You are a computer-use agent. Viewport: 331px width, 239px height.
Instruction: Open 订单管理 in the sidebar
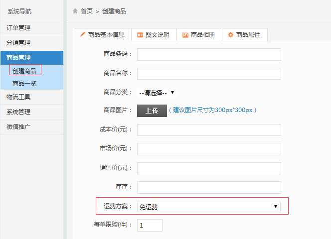tap(18, 28)
